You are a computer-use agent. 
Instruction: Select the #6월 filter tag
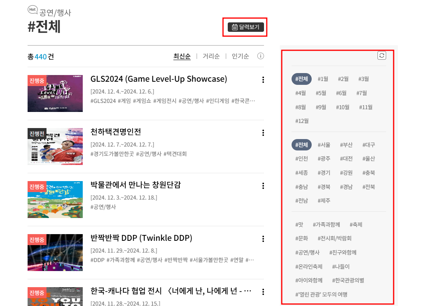[x=341, y=93]
